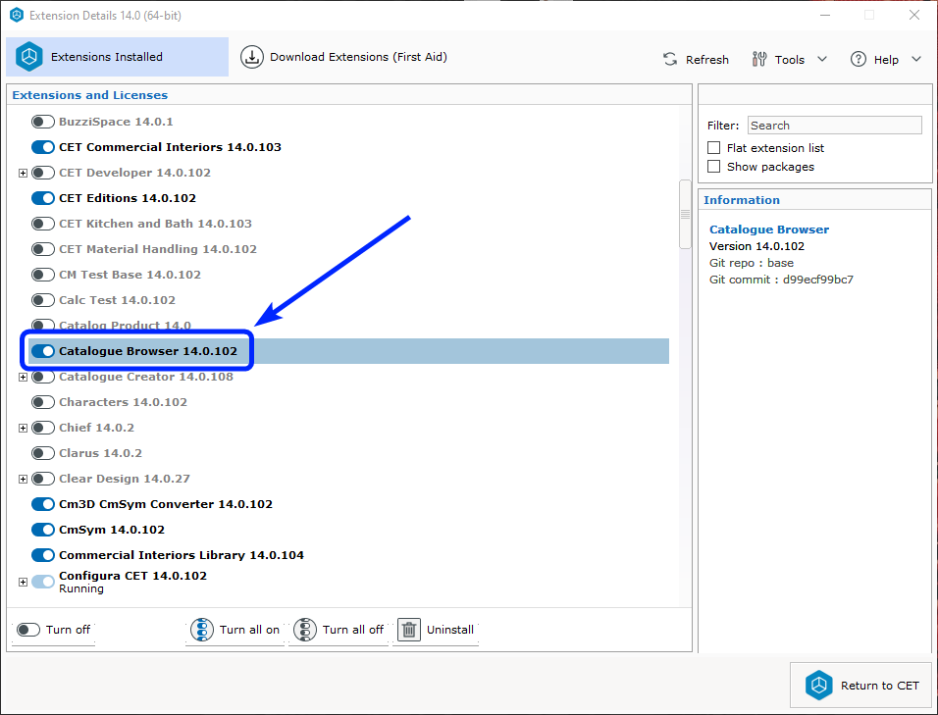The height and width of the screenshot is (715, 938).
Task: Click the Tools wrench icon
Action: pyautogui.click(x=759, y=59)
